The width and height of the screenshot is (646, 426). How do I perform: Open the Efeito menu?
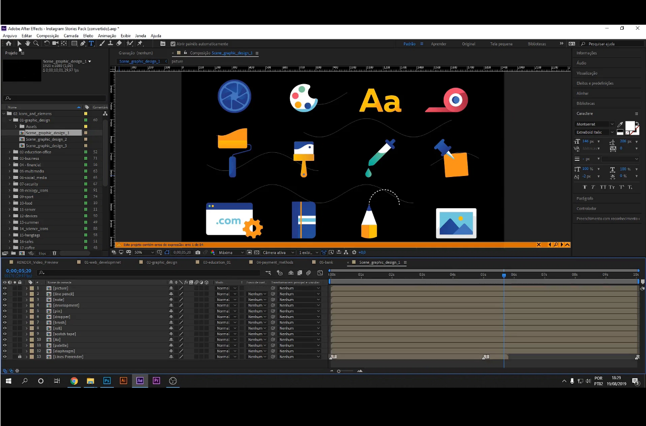[x=88, y=36]
